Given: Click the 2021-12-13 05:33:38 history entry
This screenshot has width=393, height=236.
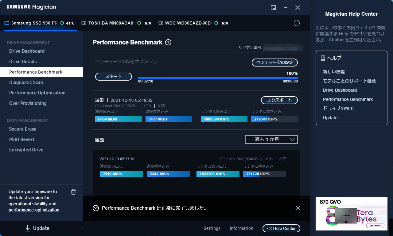Looking at the screenshot, I should (117, 159).
